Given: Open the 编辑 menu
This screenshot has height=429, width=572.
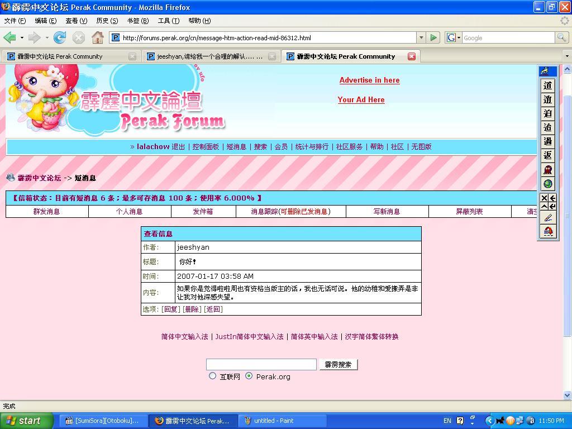Looking at the screenshot, I should point(46,21).
